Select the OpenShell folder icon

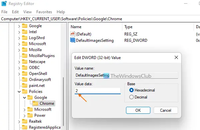click(25, 74)
